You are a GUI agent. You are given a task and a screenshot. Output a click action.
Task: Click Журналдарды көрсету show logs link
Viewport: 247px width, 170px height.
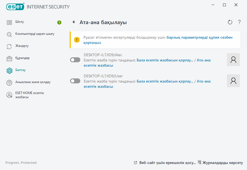tap(222, 163)
